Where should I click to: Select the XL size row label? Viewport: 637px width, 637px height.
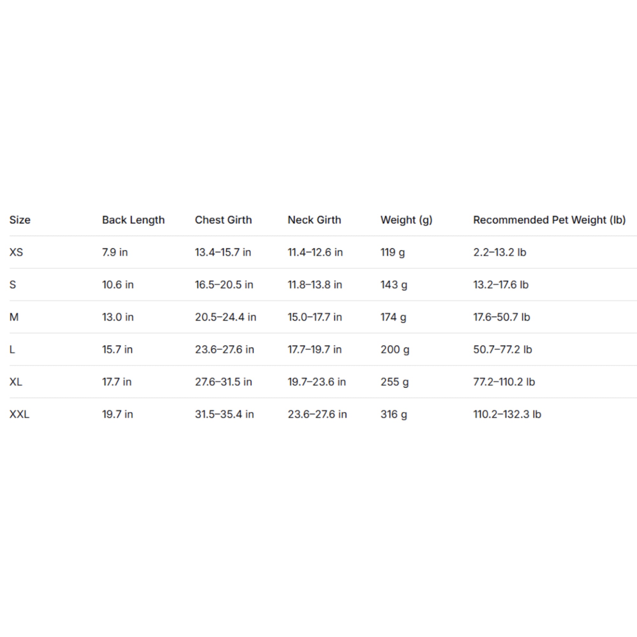click(x=16, y=382)
